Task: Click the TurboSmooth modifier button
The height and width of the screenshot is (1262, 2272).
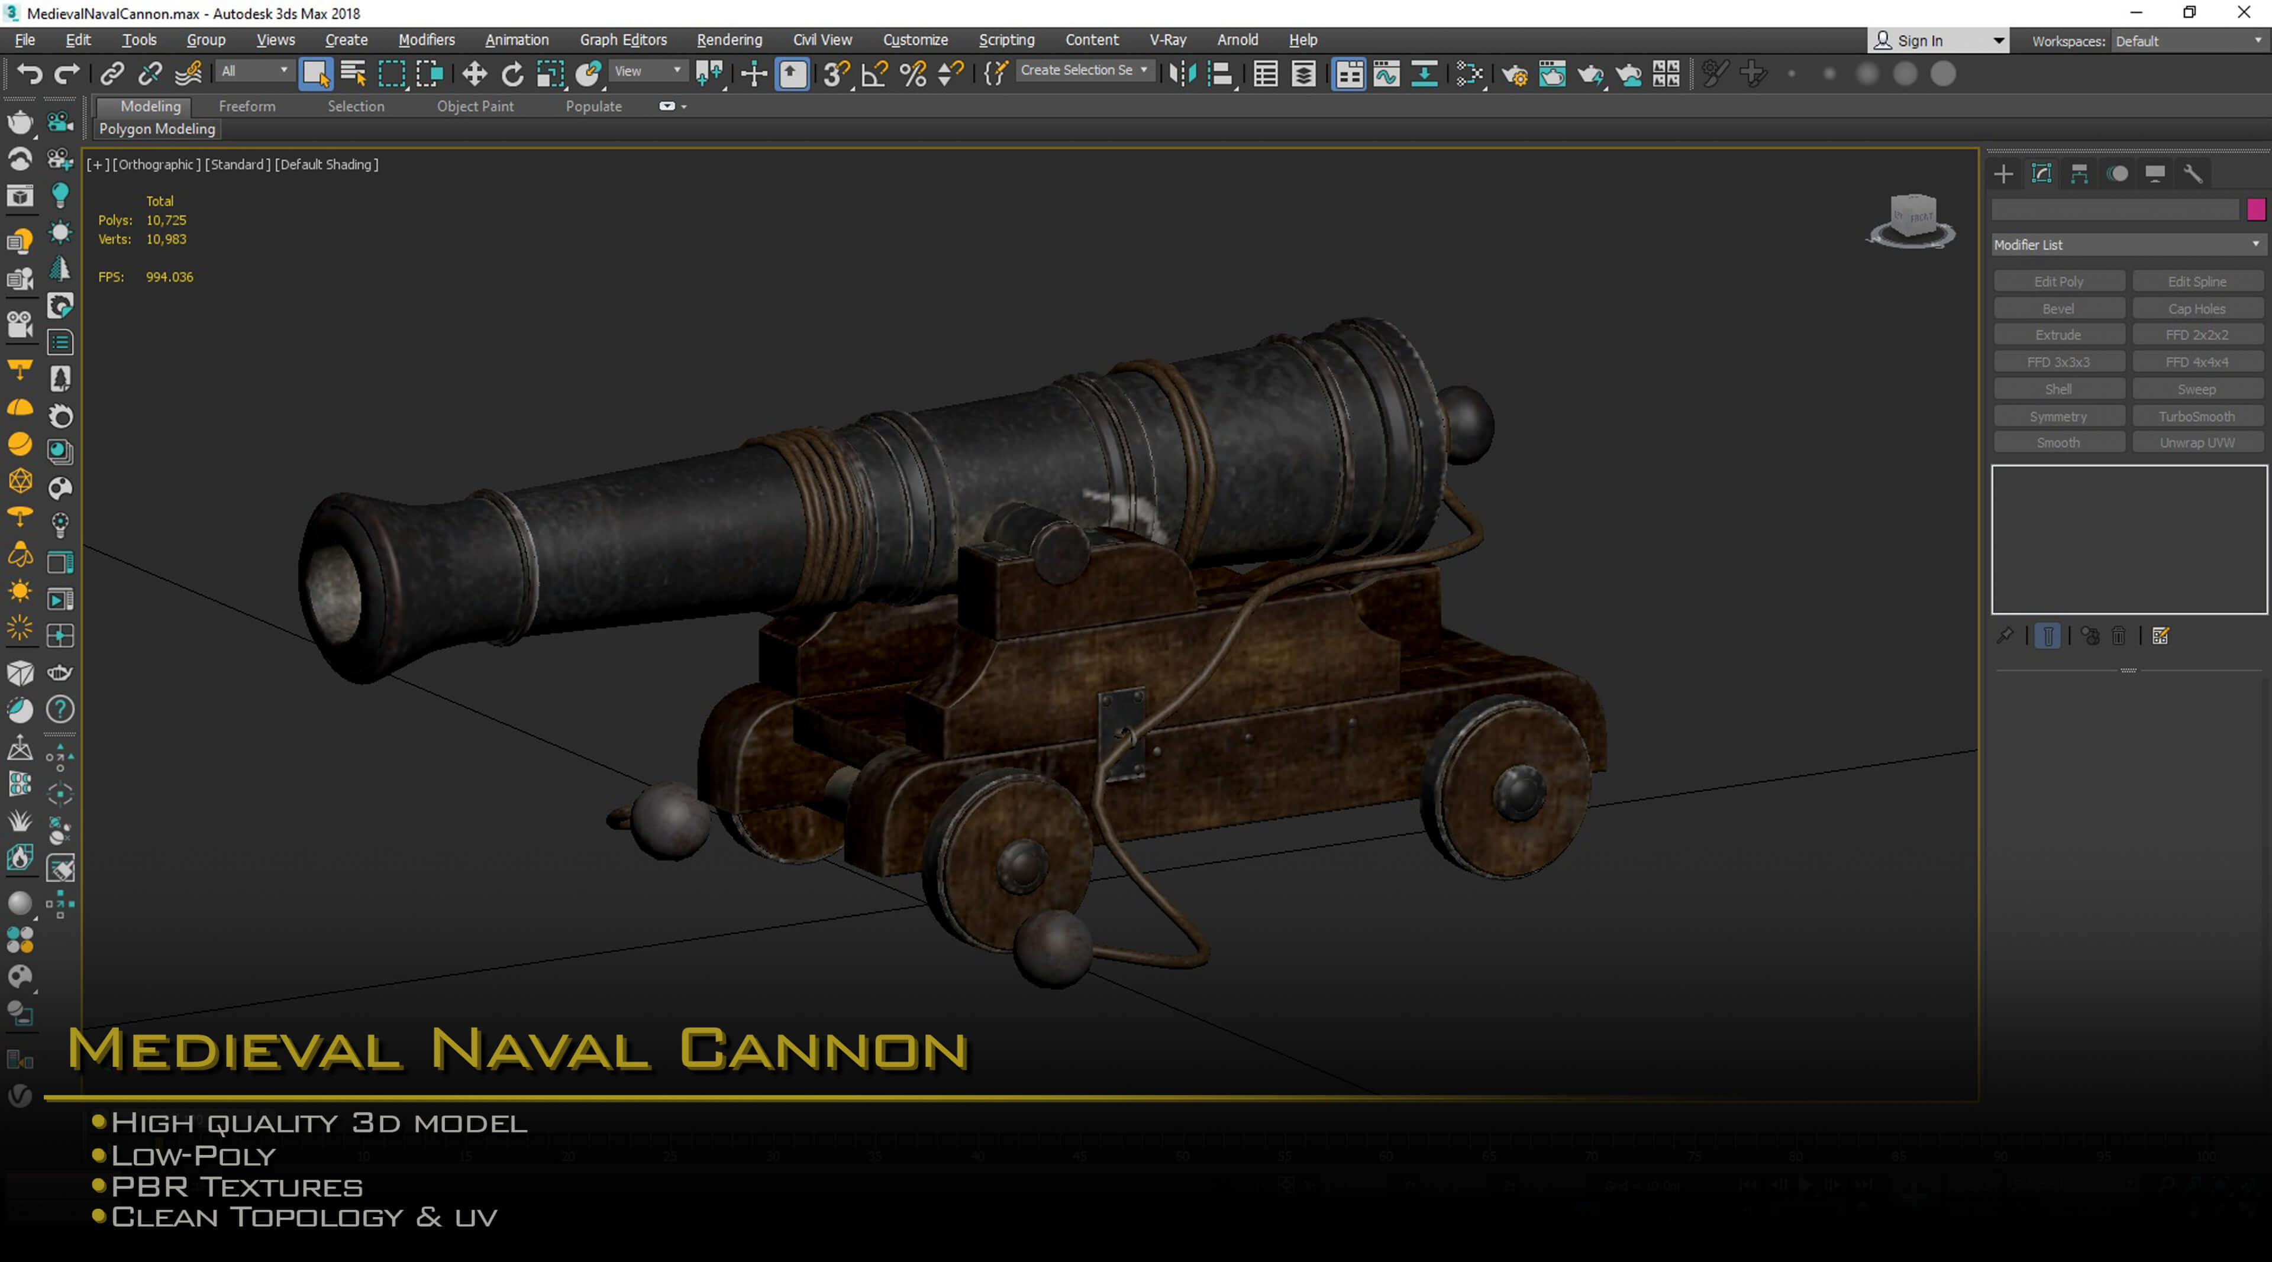Action: 2196,416
